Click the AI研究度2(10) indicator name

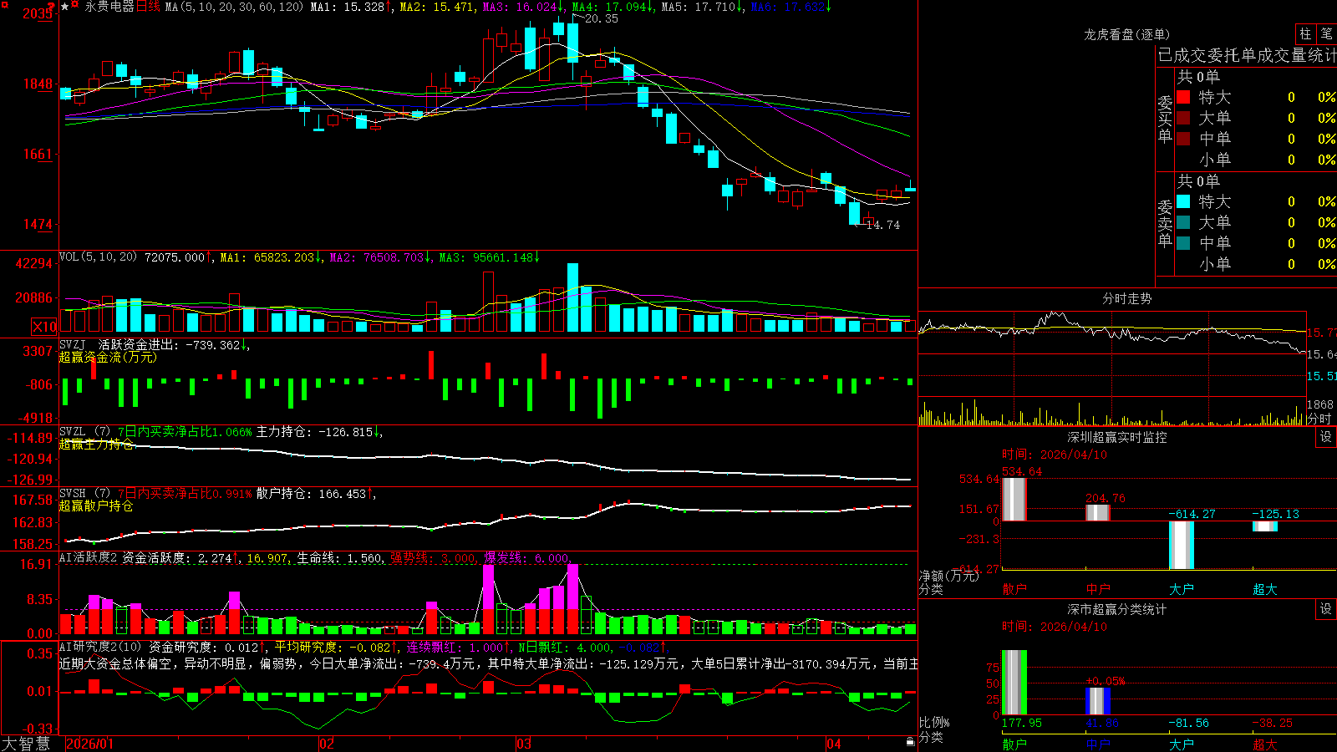(100, 647)
